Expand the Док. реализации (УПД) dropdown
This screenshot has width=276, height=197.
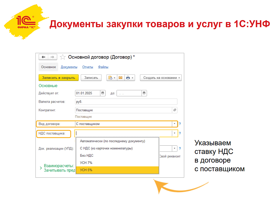click(x=175, y=148)
